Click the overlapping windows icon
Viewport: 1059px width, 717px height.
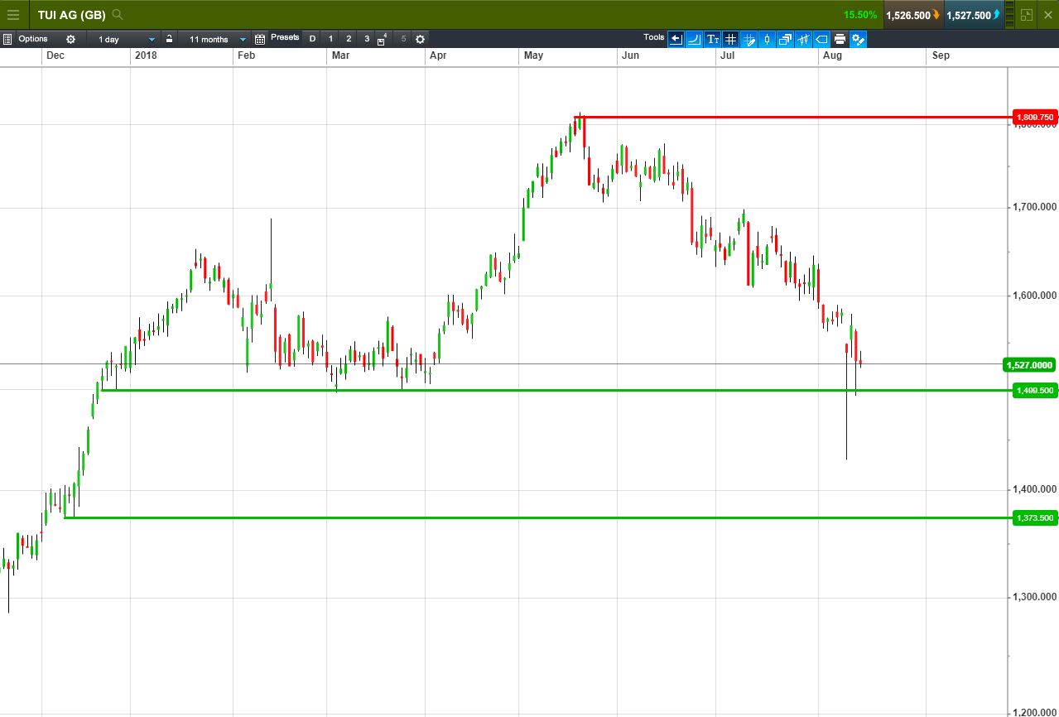[x=785, y=39]
